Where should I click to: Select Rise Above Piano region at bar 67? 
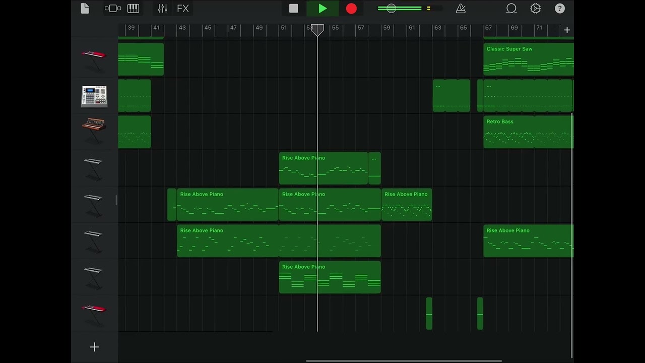click(528, 241)
